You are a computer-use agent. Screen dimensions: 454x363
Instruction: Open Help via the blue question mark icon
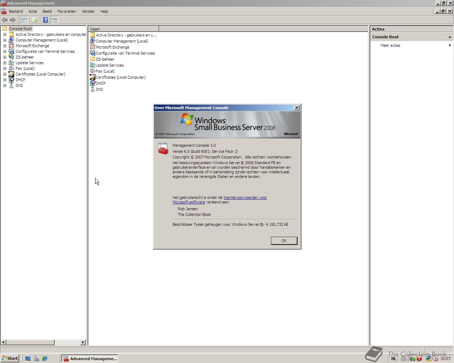[45, 20]
